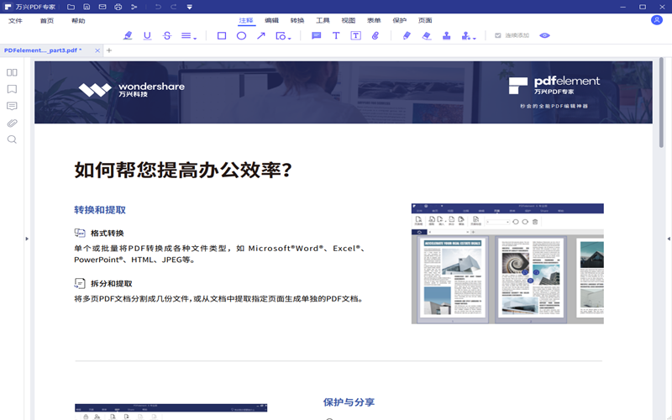The image size is (672, 420).
Task: Switch to the 编辑 tab
Action: pyautogui.click(x=271, y=20)
